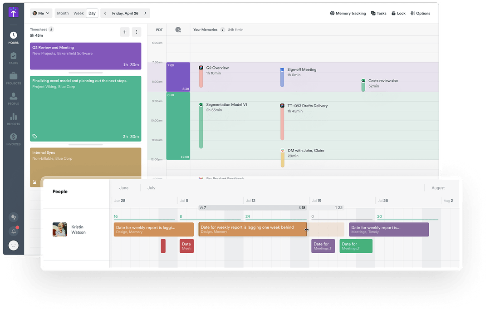
Task: Select the purple 7:00 time block
Action: pos(178,77)
